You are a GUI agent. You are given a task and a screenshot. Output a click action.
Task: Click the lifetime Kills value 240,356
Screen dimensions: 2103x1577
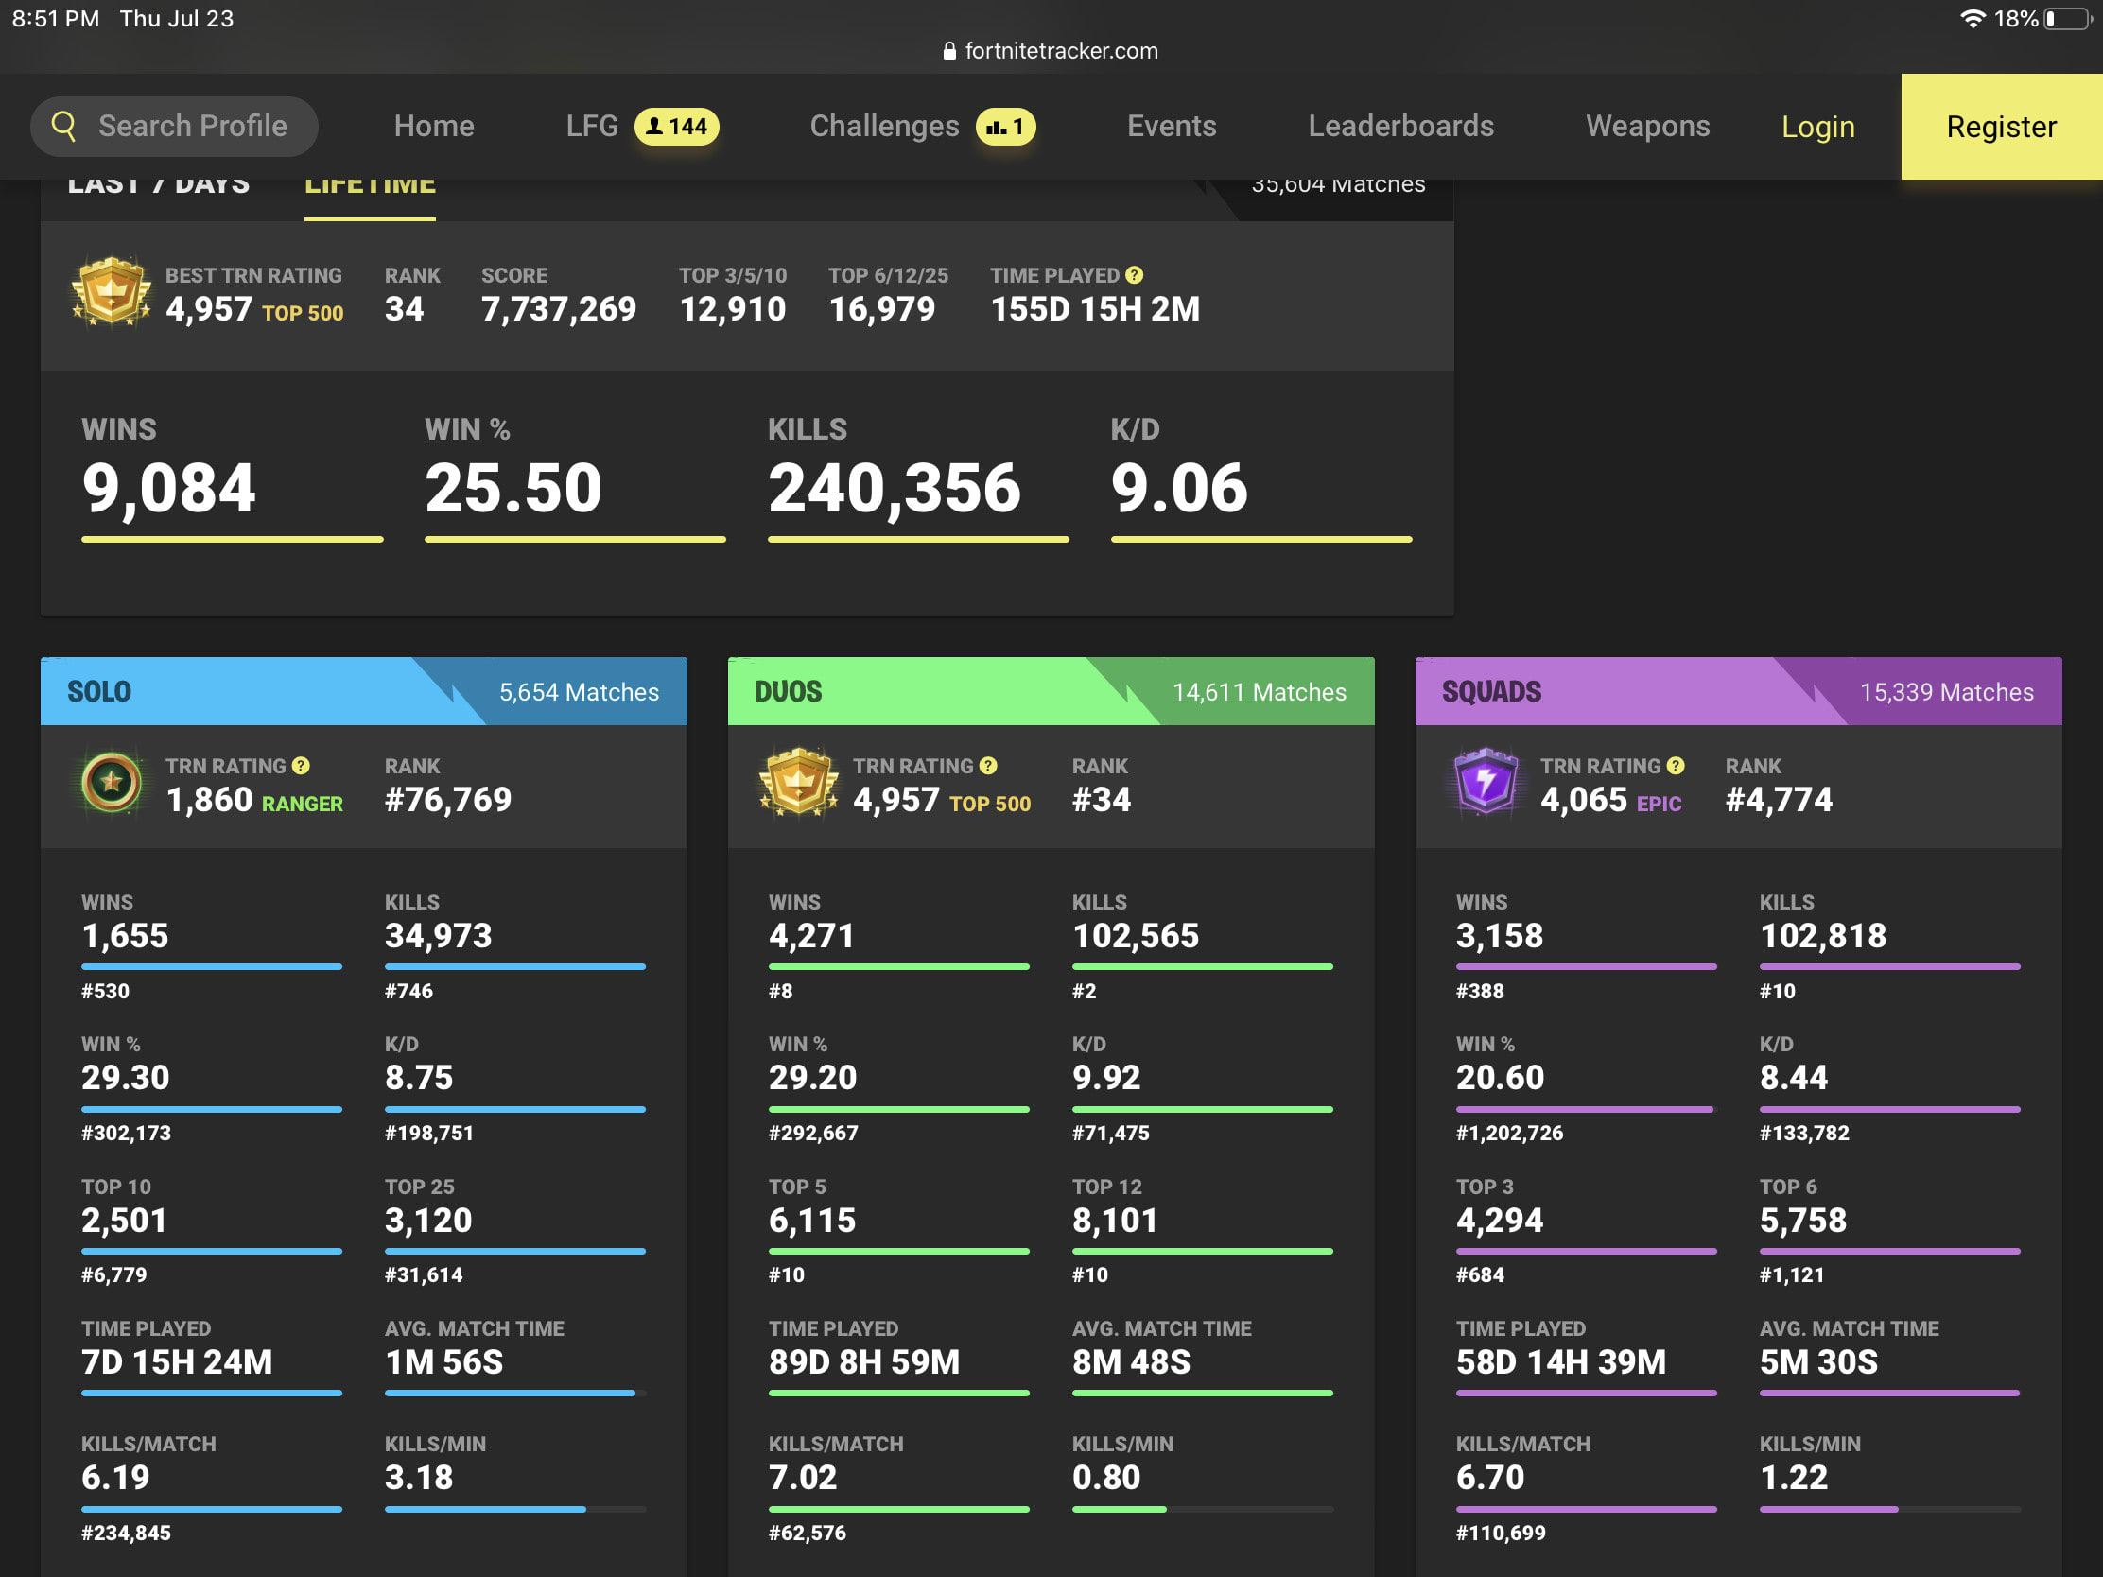pos(894,488)
